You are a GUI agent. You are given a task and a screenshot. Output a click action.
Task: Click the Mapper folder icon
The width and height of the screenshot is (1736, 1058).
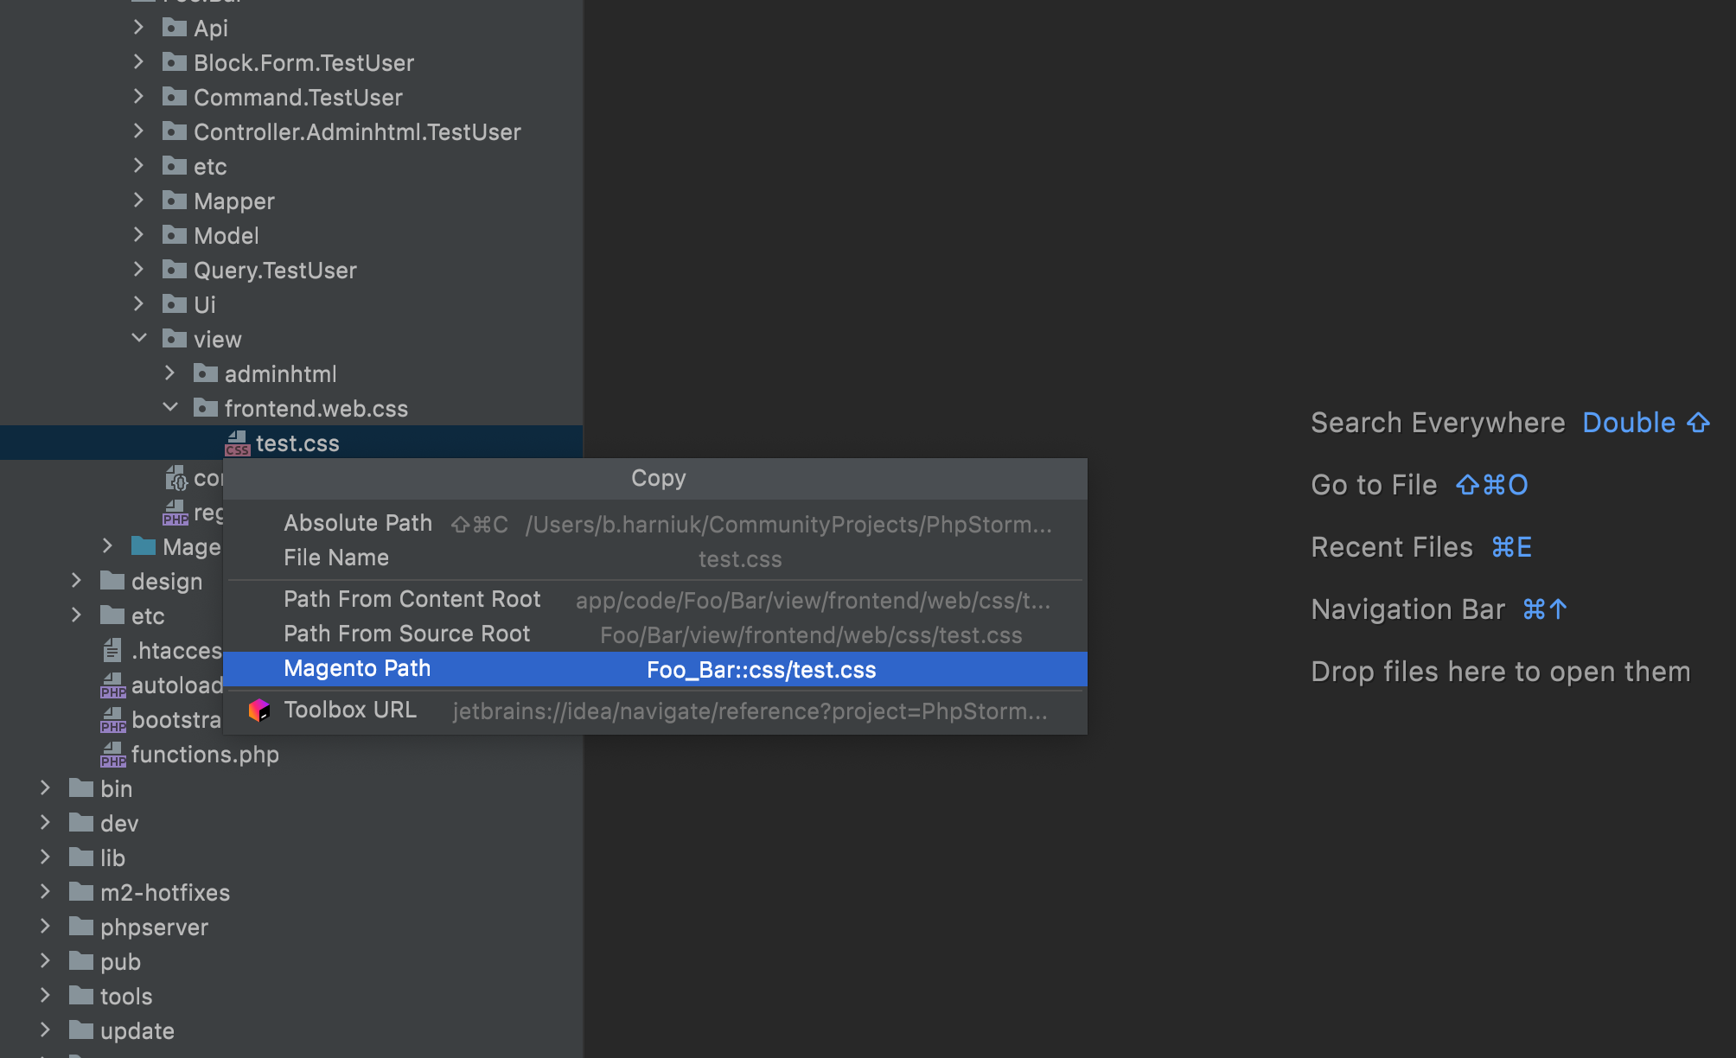(x=175, y=201)
